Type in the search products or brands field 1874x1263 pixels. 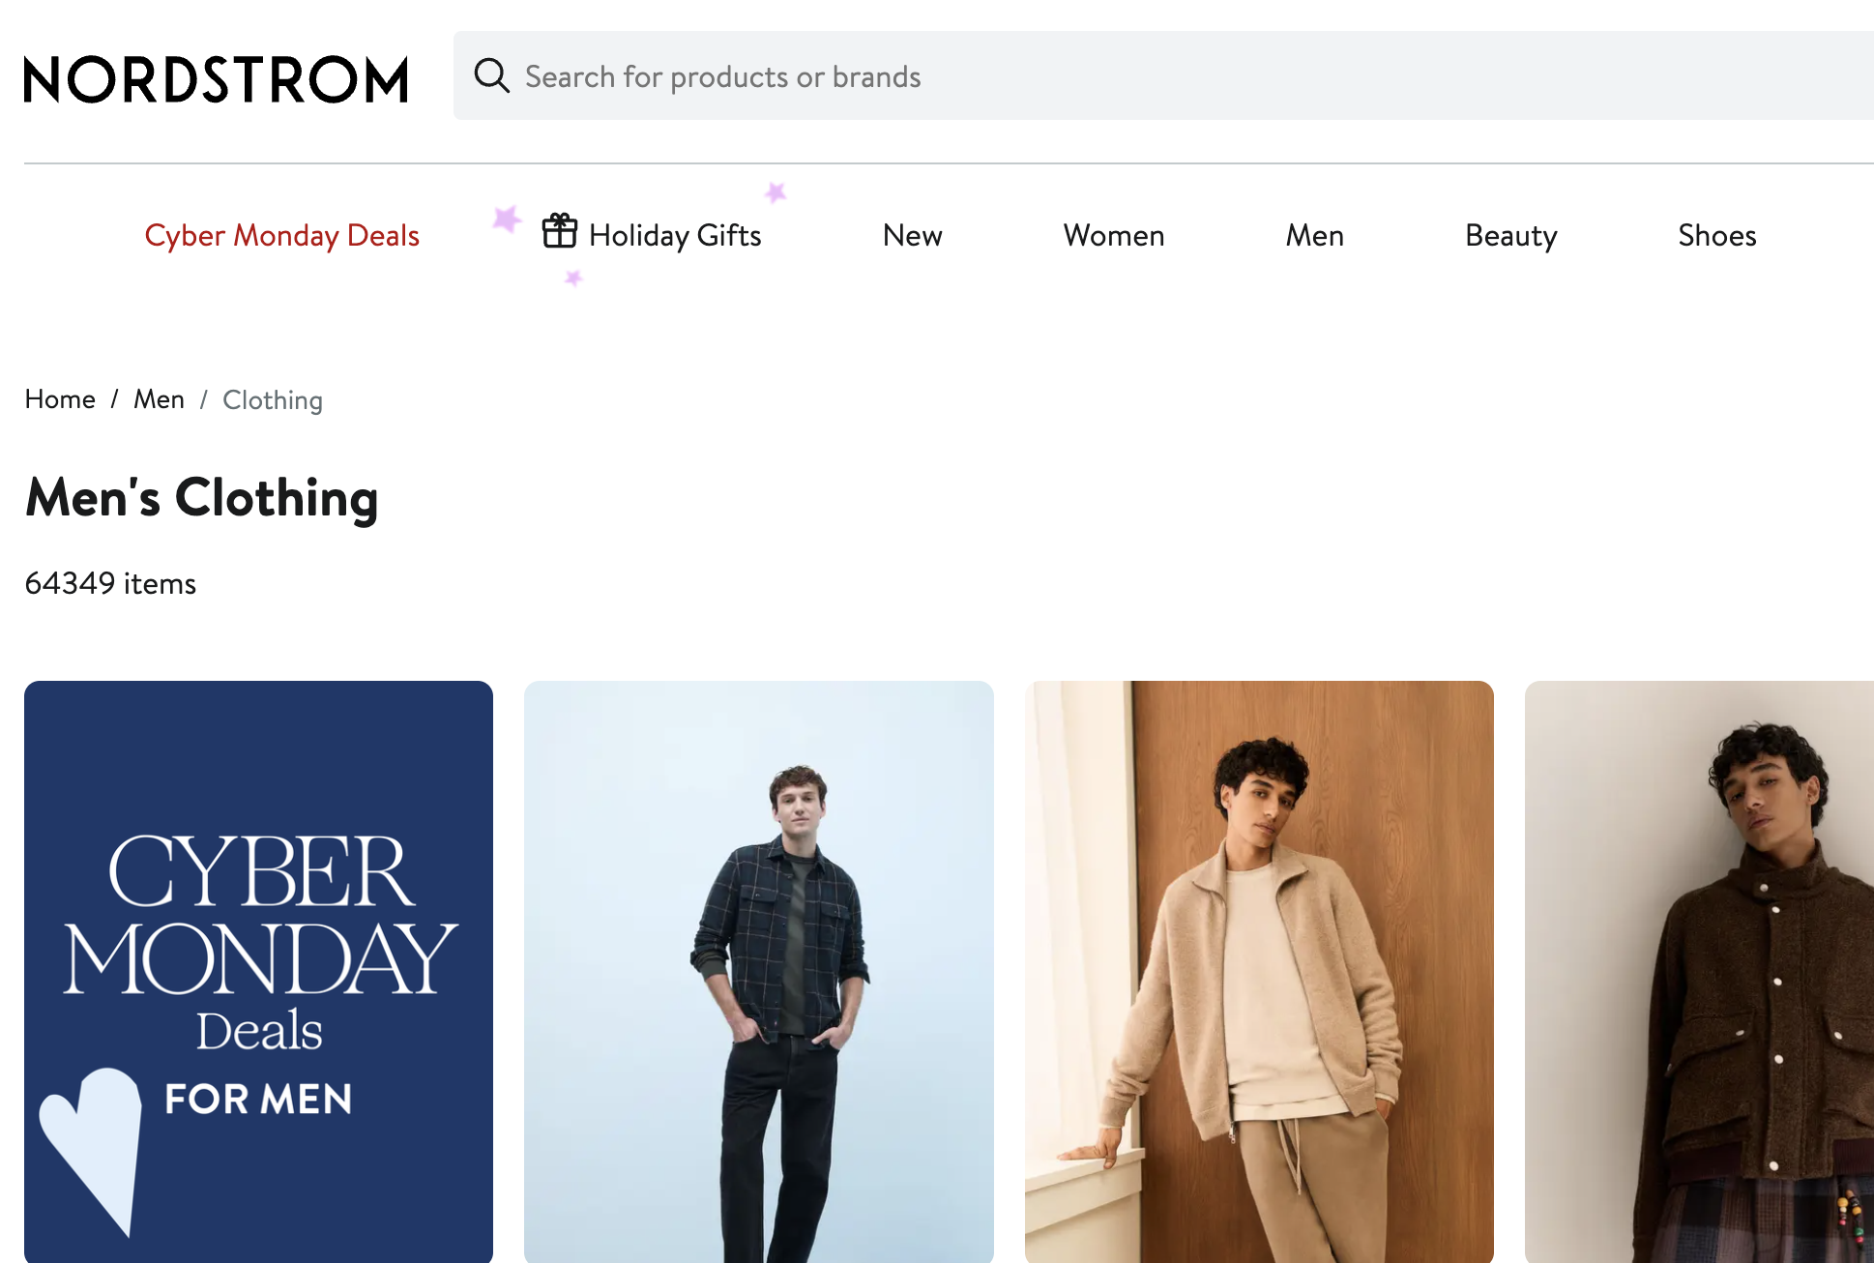1160,76
